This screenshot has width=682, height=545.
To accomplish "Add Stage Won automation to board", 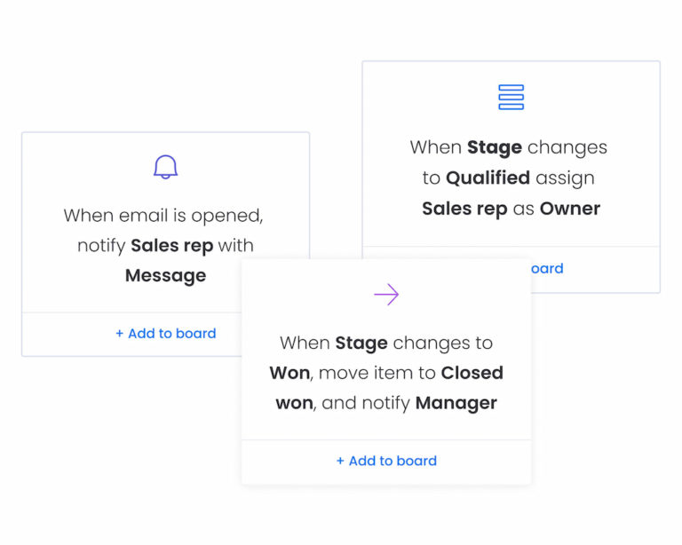I will pyautogui.click(x=386, y=461).
